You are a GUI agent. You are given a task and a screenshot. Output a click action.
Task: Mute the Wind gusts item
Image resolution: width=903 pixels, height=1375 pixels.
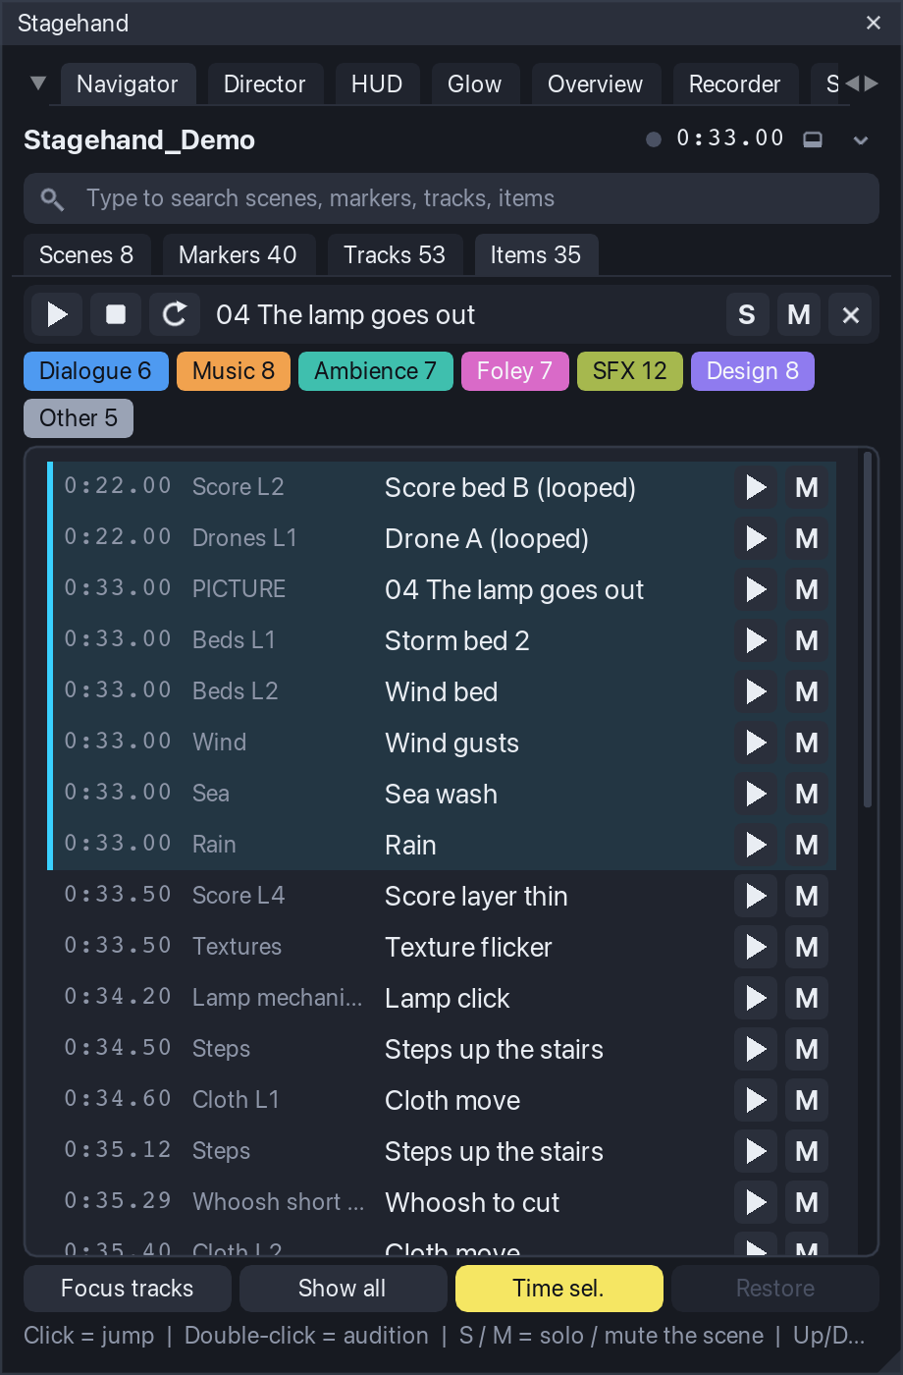[807, 742]
